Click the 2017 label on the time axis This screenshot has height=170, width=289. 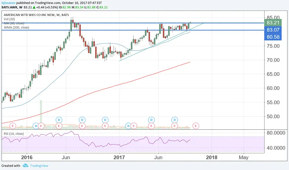119,158
